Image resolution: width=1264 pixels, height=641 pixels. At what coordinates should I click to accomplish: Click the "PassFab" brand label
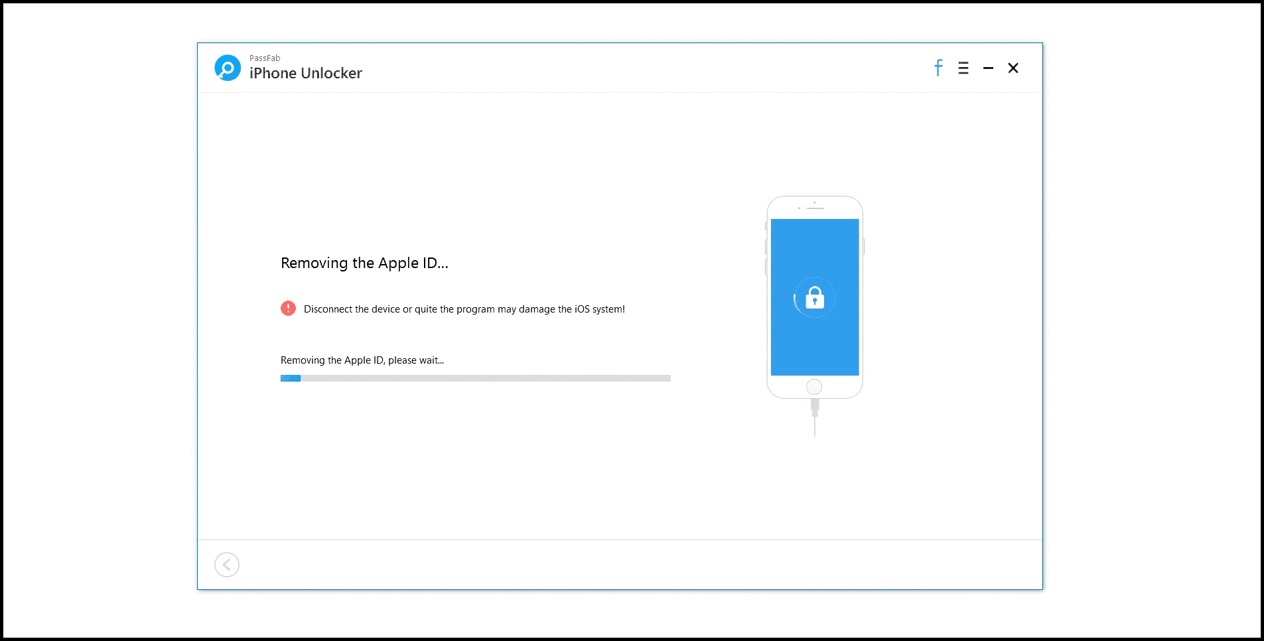pyautogui.click(x=265, y=58)
